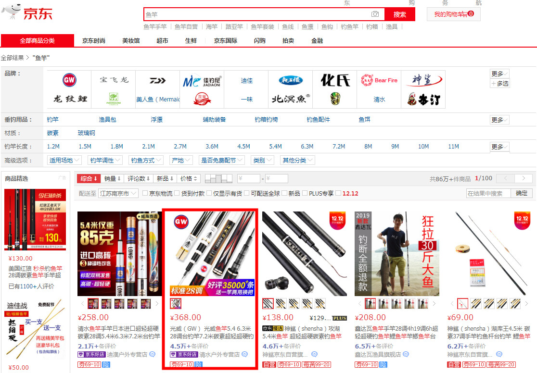
Task: Select the 化氏 brand logo
Action: click(335, 80)
